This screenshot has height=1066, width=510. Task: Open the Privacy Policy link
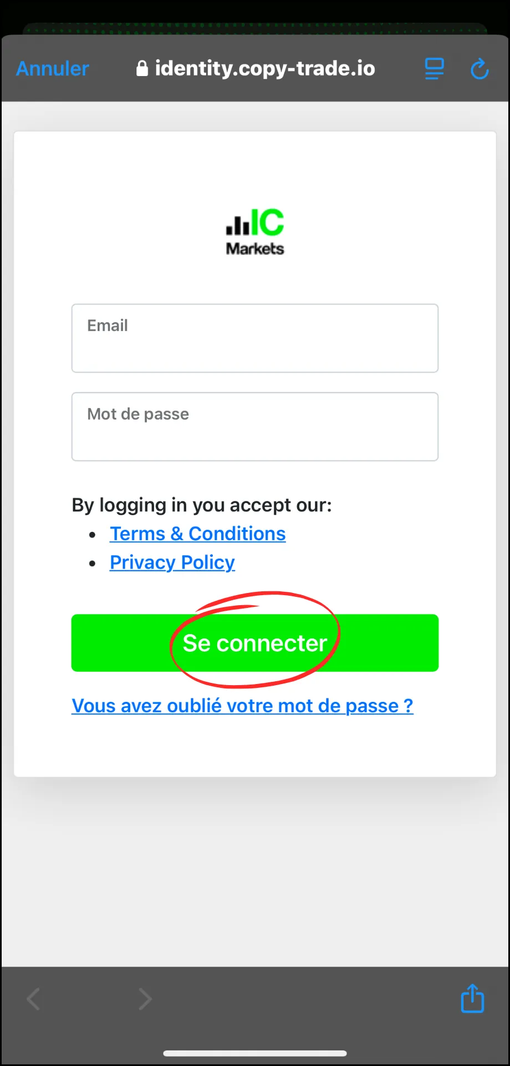[x=172, y=562]
